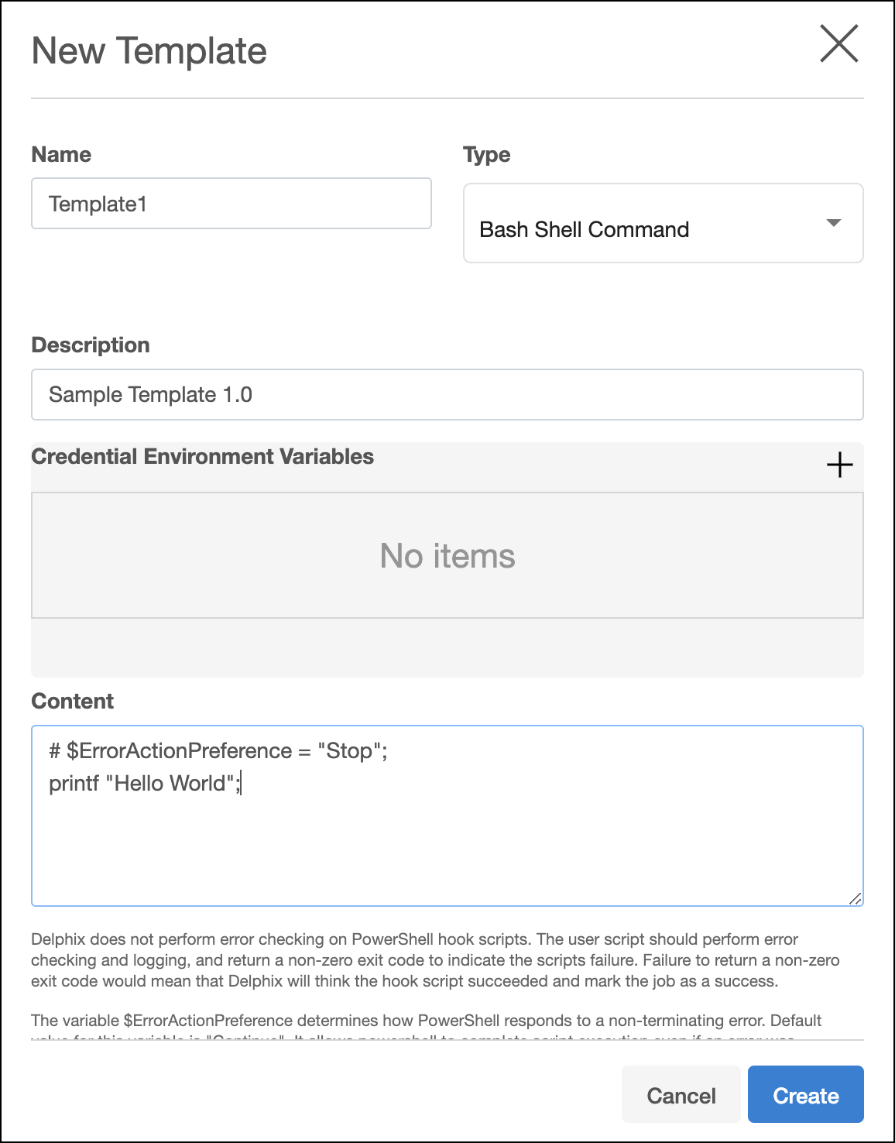Click the Name field containing Template1
This screenshot has height=1143, width=895.
pyautogui.click(x=231, y=204)
